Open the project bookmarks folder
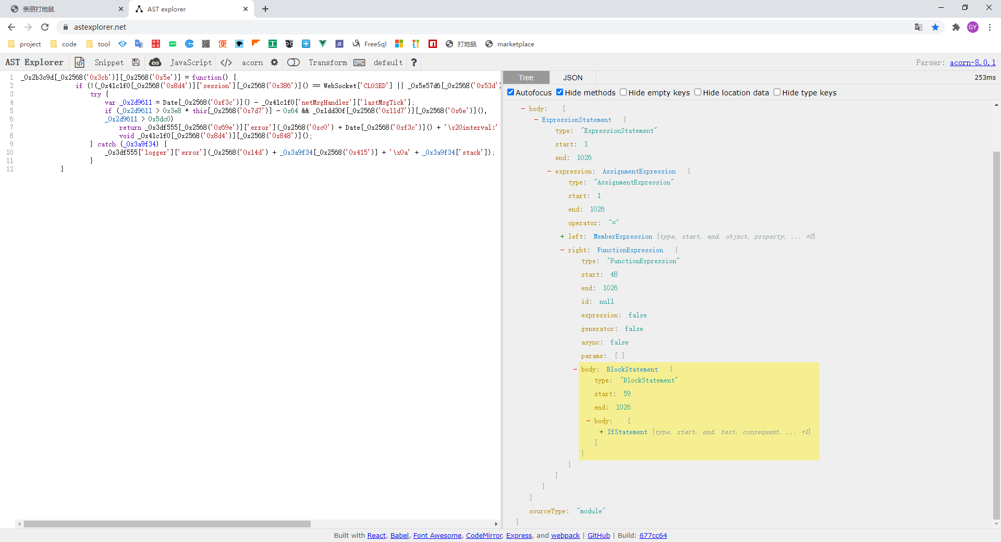 [25, 44]
